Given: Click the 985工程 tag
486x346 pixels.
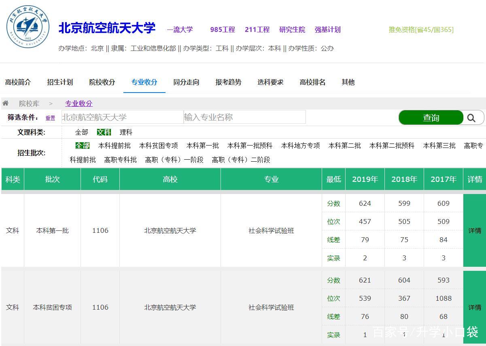Looking at the screenshot, I should pos(223,30).
